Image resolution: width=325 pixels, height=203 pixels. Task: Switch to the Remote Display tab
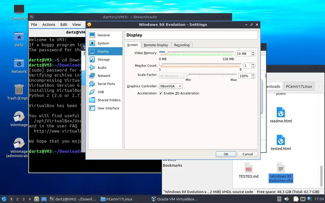pyautogui.click(x=156, y=45)
